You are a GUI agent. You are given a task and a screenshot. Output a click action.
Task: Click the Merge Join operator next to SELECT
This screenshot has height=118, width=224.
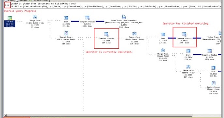click(x=35, y=22)
